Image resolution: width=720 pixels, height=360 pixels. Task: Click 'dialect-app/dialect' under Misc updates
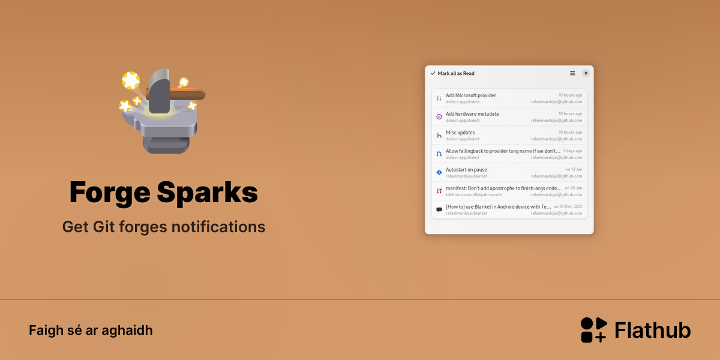(x=463, y=139)
